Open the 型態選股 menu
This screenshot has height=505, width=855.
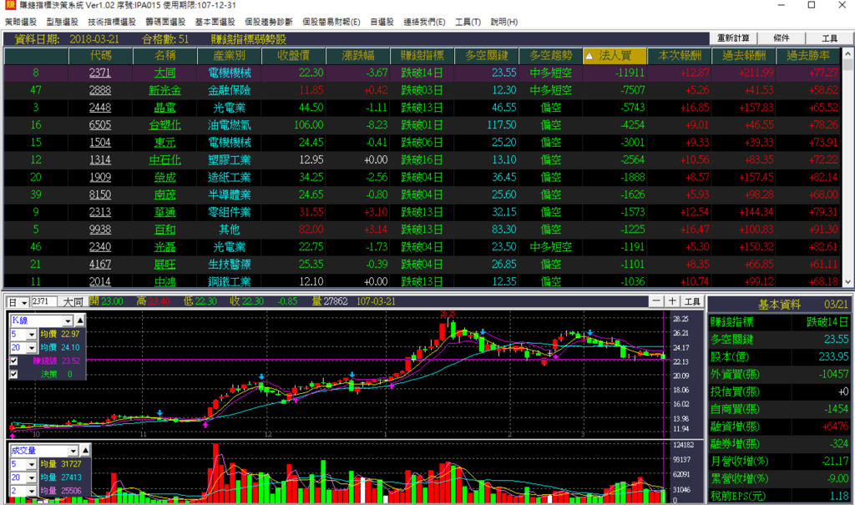[62, 22]
